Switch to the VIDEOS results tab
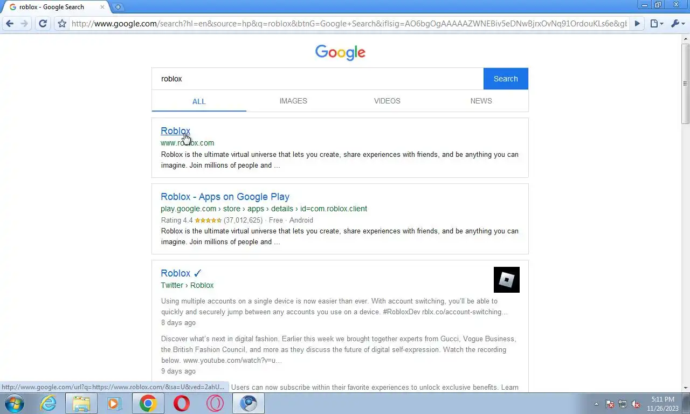690x414 pixels. pos(387,101)
